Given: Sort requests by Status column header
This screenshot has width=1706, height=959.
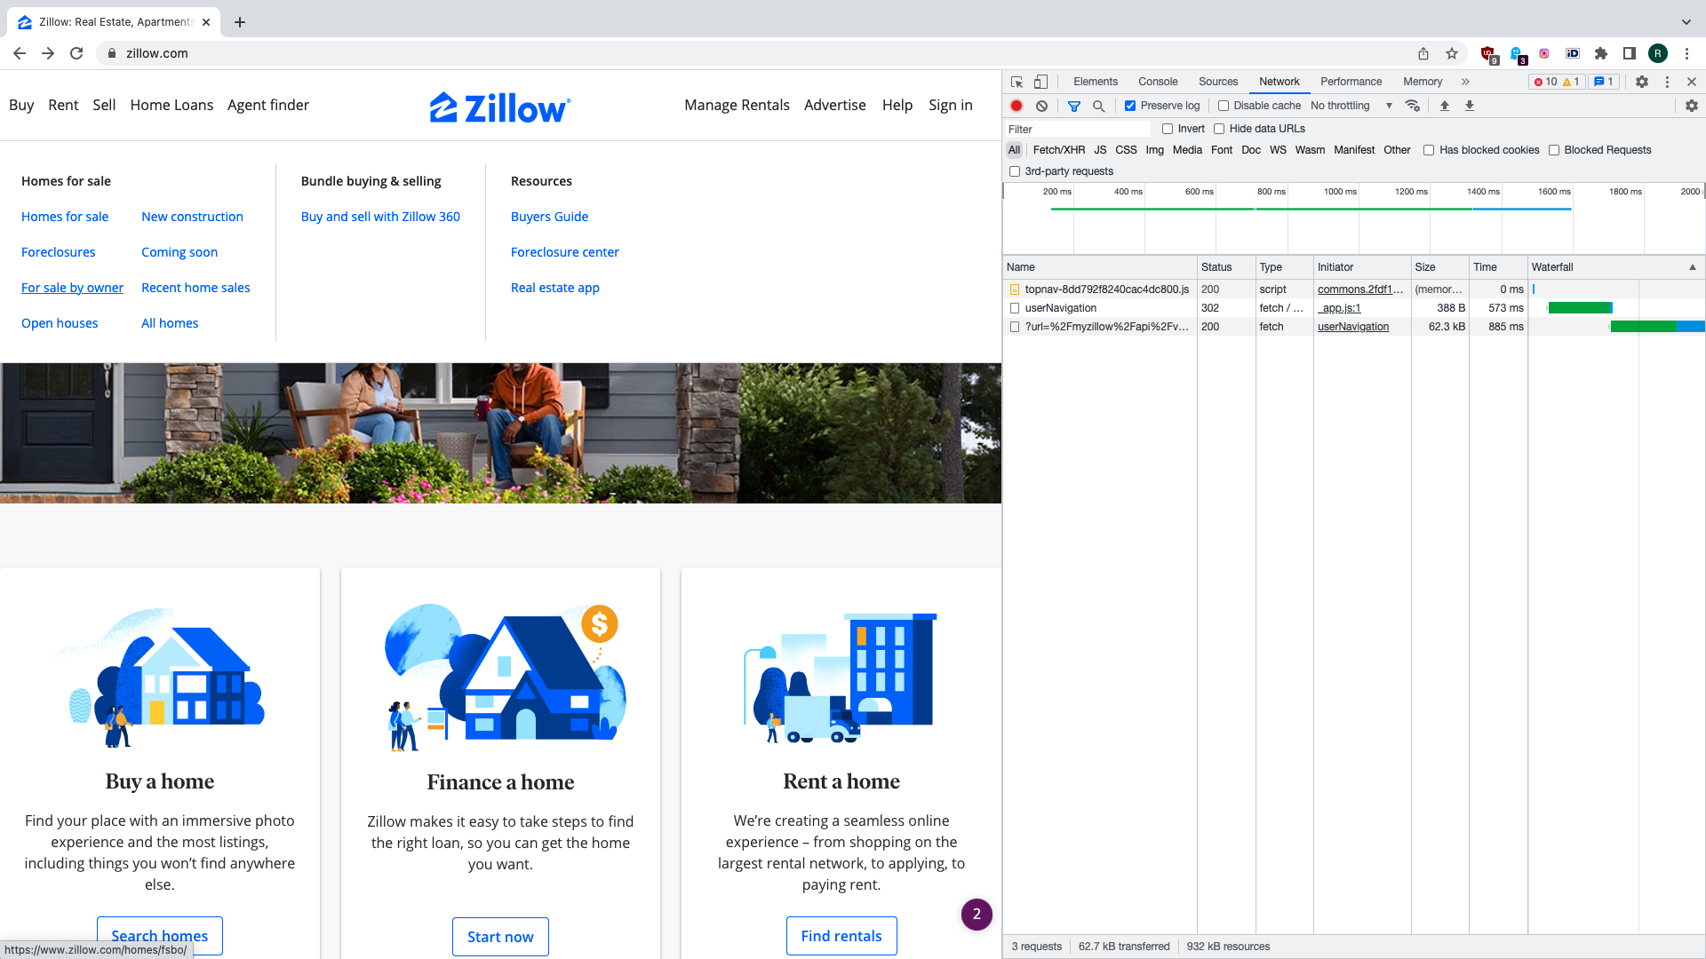Looking at the screenshot, I should click(x=1225, y=267).
